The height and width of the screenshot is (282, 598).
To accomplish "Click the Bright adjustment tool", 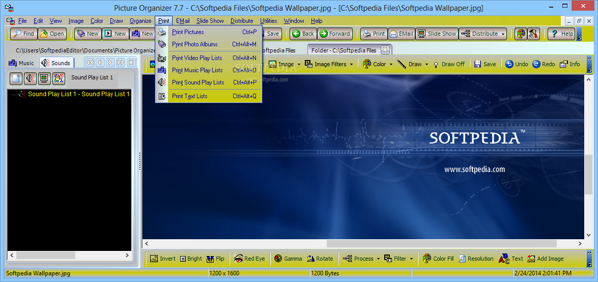I will coord(191,259).
